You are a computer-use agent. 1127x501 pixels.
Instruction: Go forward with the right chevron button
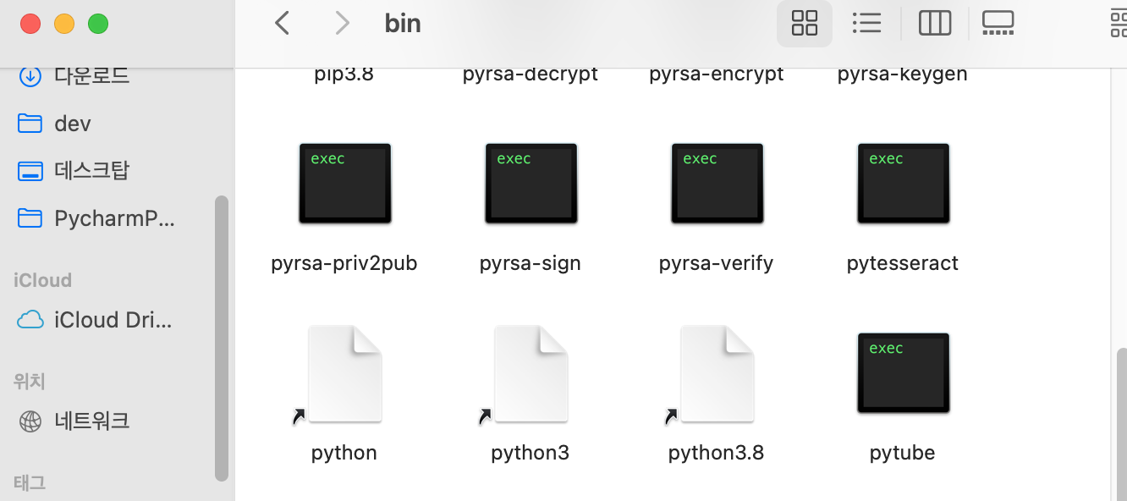[342, 23]
